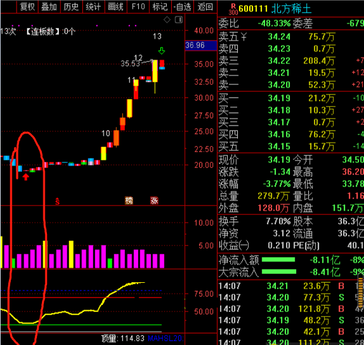The width and height of the screenshot is (364, 345).
Task: Select the 叠加 overlay option
Action: point(49,7)
